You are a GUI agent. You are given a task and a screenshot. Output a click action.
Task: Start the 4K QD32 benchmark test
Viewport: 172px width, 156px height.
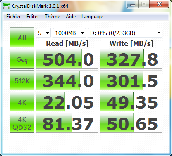[x=22, y=123]
